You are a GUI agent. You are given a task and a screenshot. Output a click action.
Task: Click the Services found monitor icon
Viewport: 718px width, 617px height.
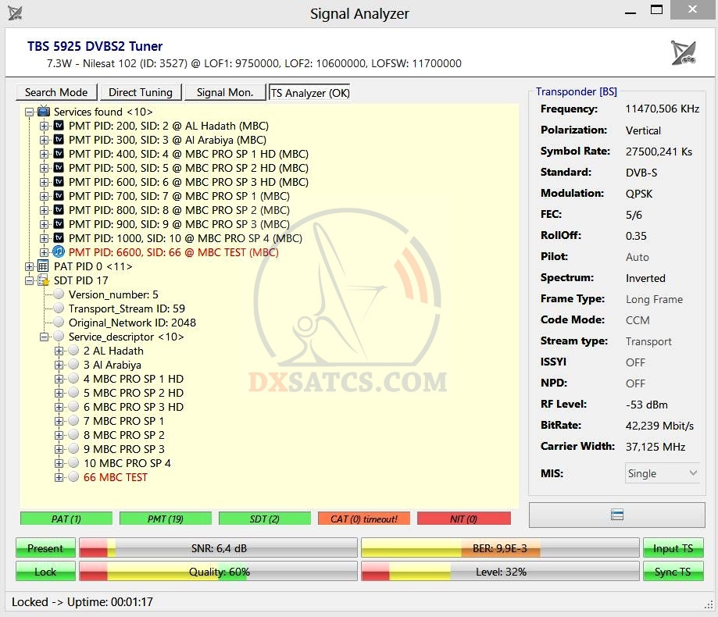(x=44, y=111)
